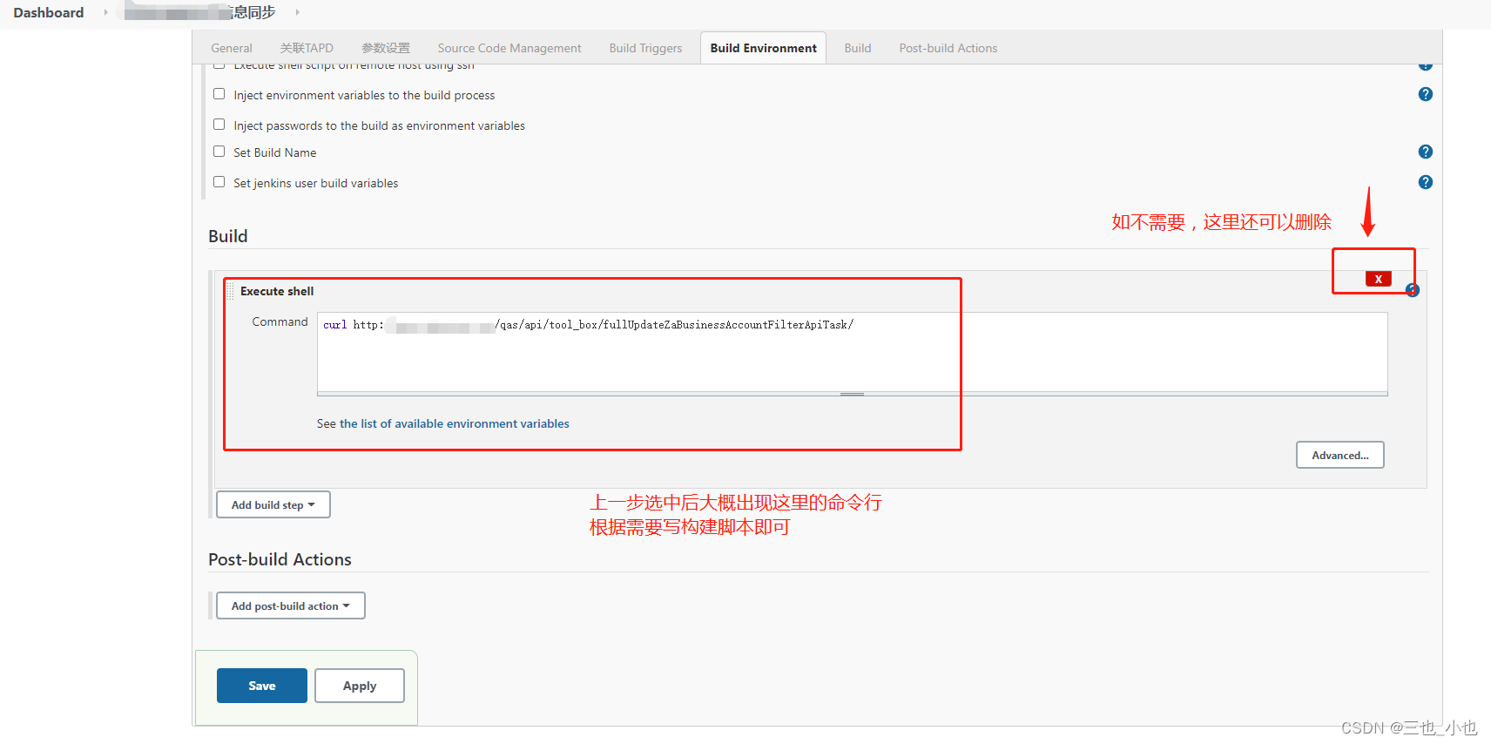Open the Build Triggers tab
Viewport: 1491px width, 744px height.
coord(645,48)
